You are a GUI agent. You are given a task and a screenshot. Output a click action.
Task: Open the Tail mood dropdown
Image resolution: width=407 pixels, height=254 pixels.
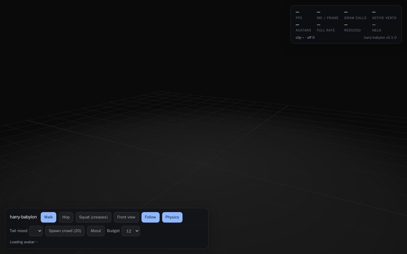36,231
